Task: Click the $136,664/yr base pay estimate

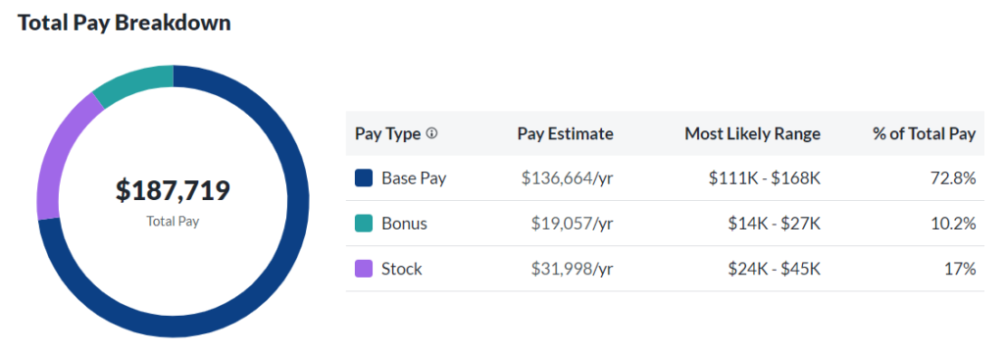Action: tap(568, 178)
